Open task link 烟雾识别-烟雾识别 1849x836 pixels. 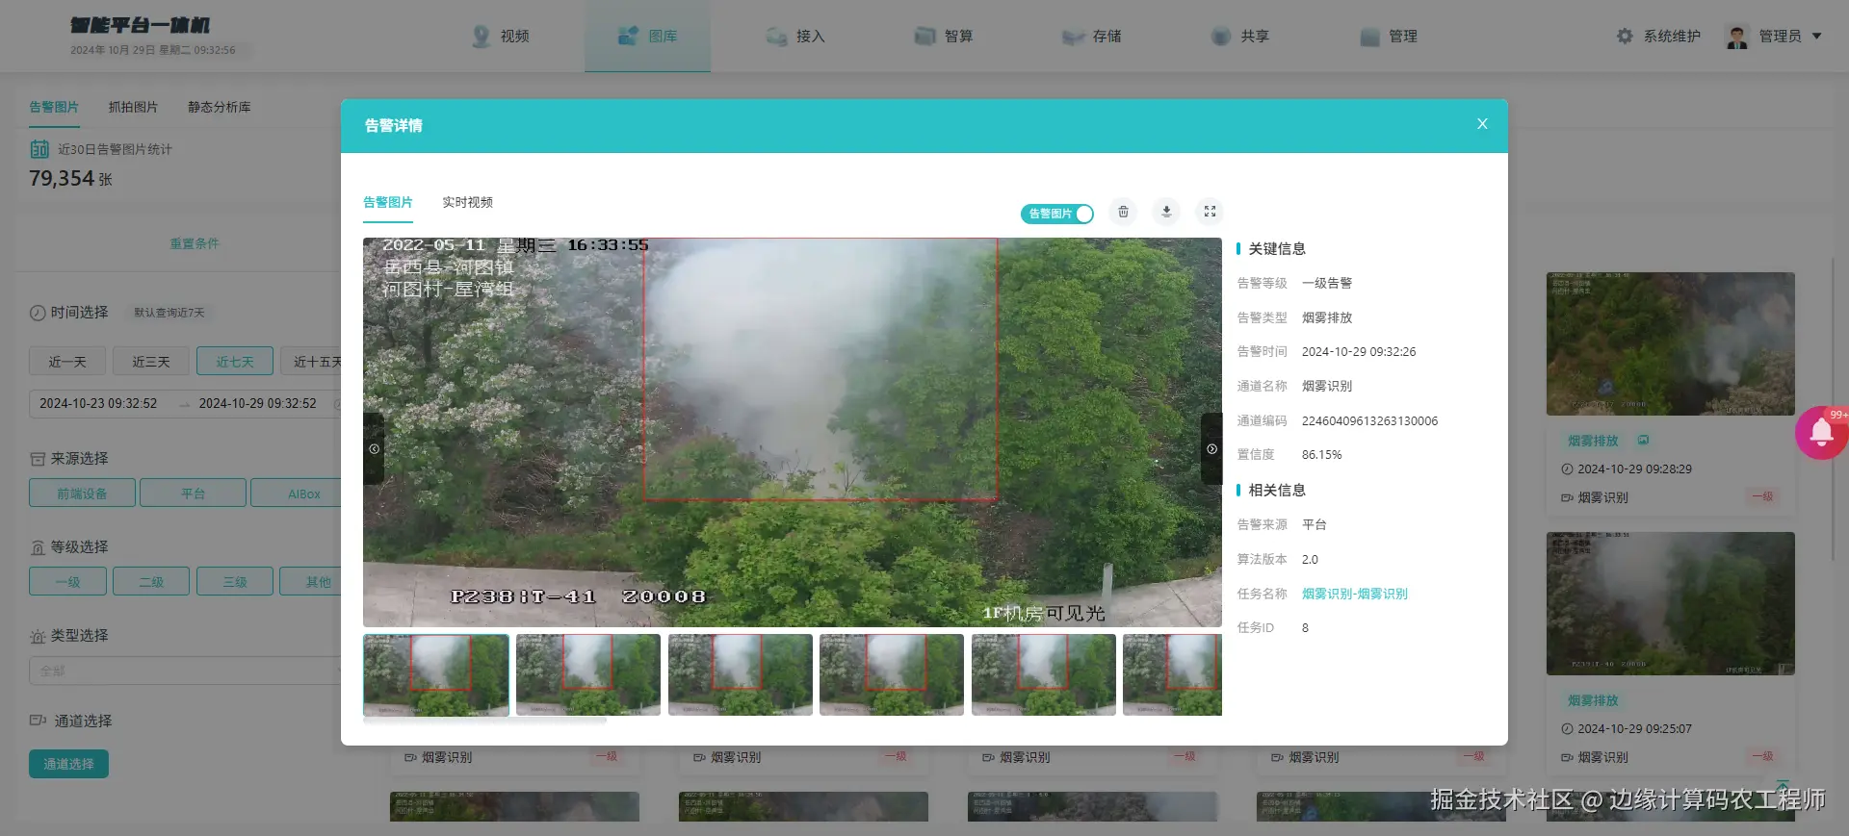coord(1355,594)
